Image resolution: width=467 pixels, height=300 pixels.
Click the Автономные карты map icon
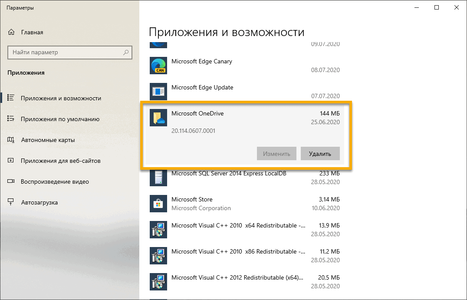point(10,139)
